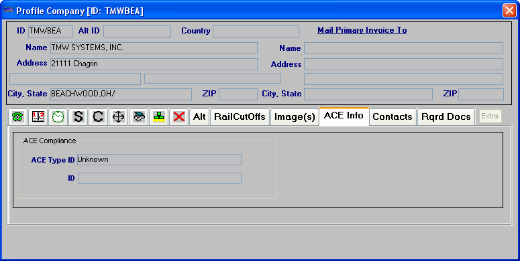Open the graduation cap icon tab
Image resolution: width=520 pixels, height=261 pixels.
click(139, 116)
